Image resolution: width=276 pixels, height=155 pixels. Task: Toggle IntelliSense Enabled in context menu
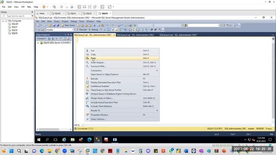pyautogui.click(x=122, y=86)
